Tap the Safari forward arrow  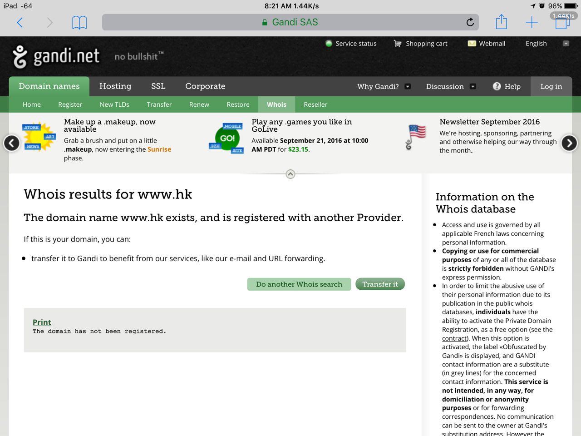(49, 22)
